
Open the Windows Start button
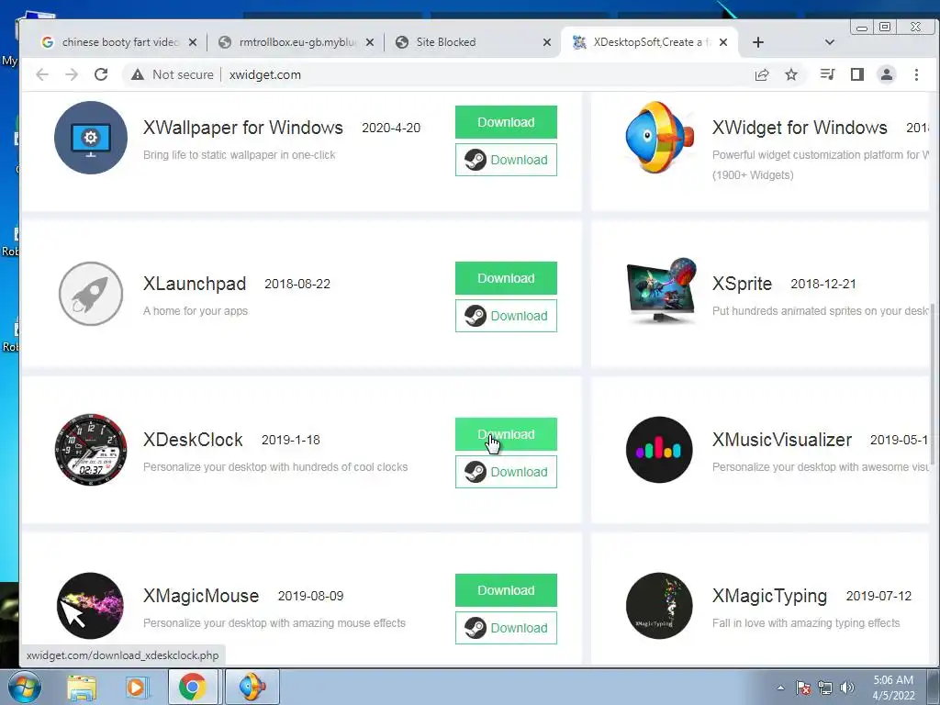point(25,687)
